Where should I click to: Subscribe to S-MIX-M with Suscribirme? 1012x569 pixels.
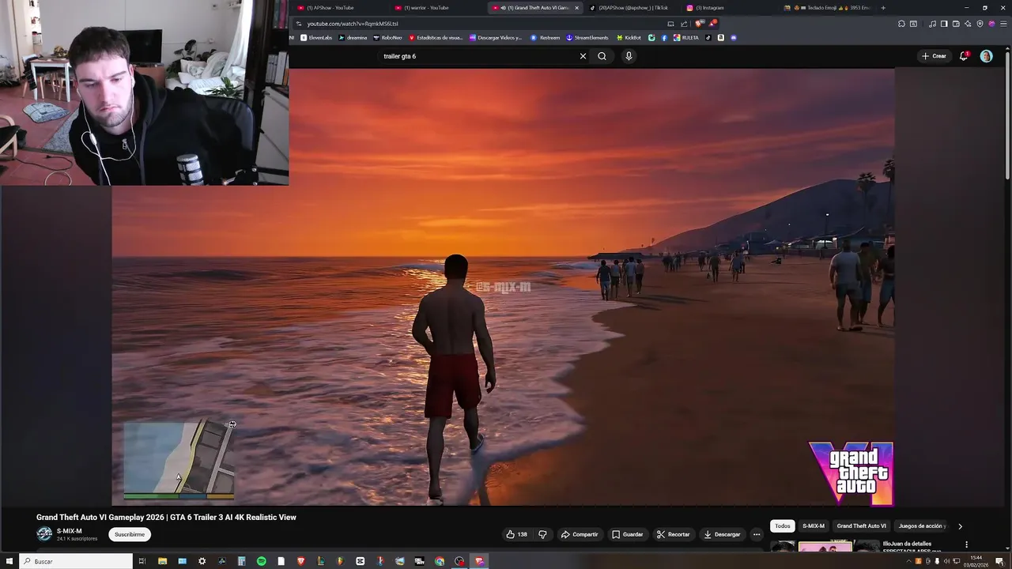pyautogui.click(x=130, y=534)
